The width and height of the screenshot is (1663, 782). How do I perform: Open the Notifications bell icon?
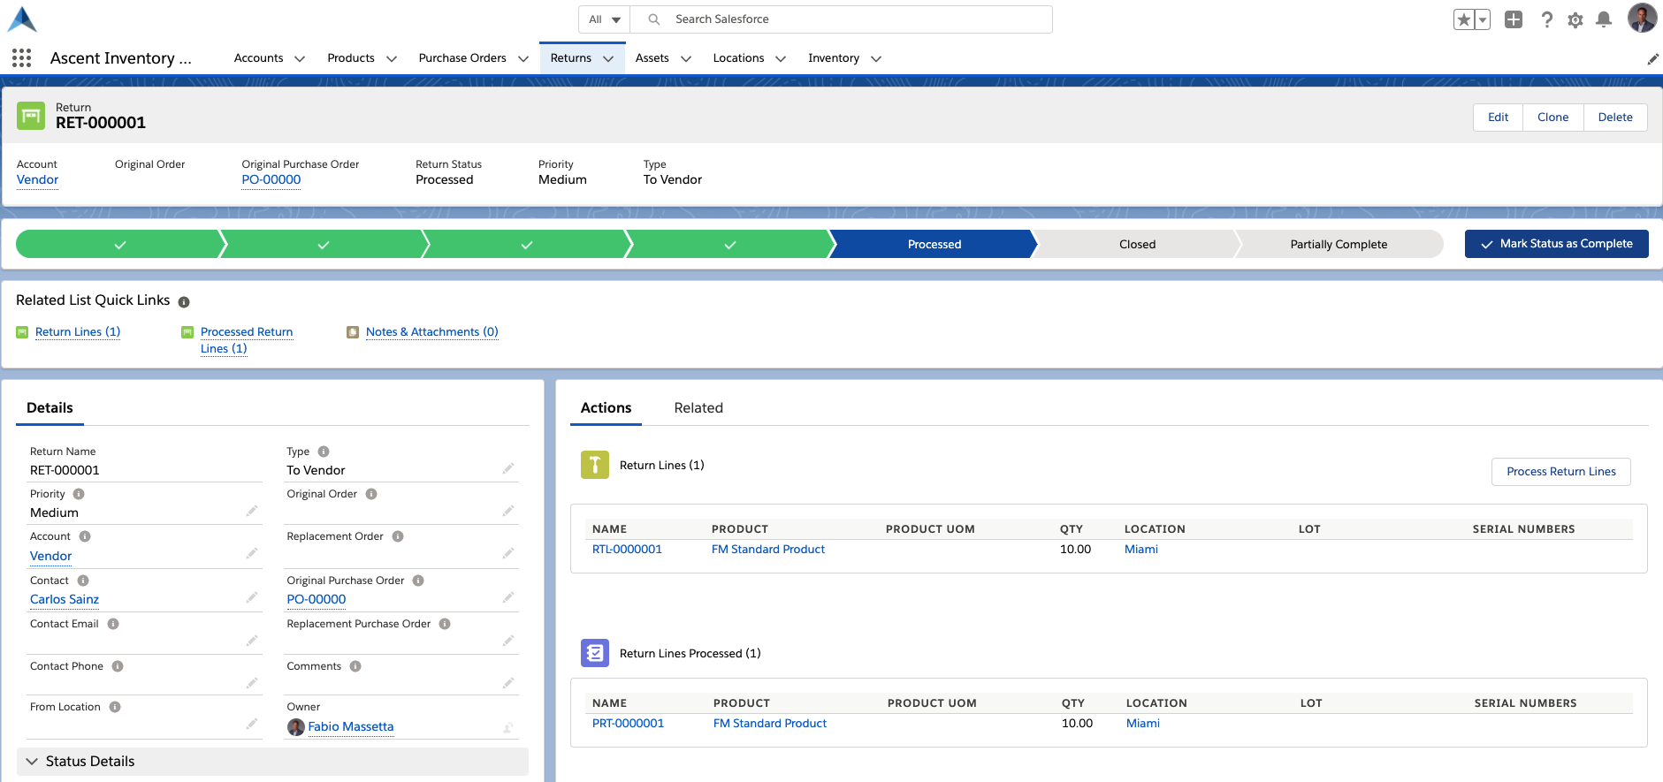[x=1604, y=19]
